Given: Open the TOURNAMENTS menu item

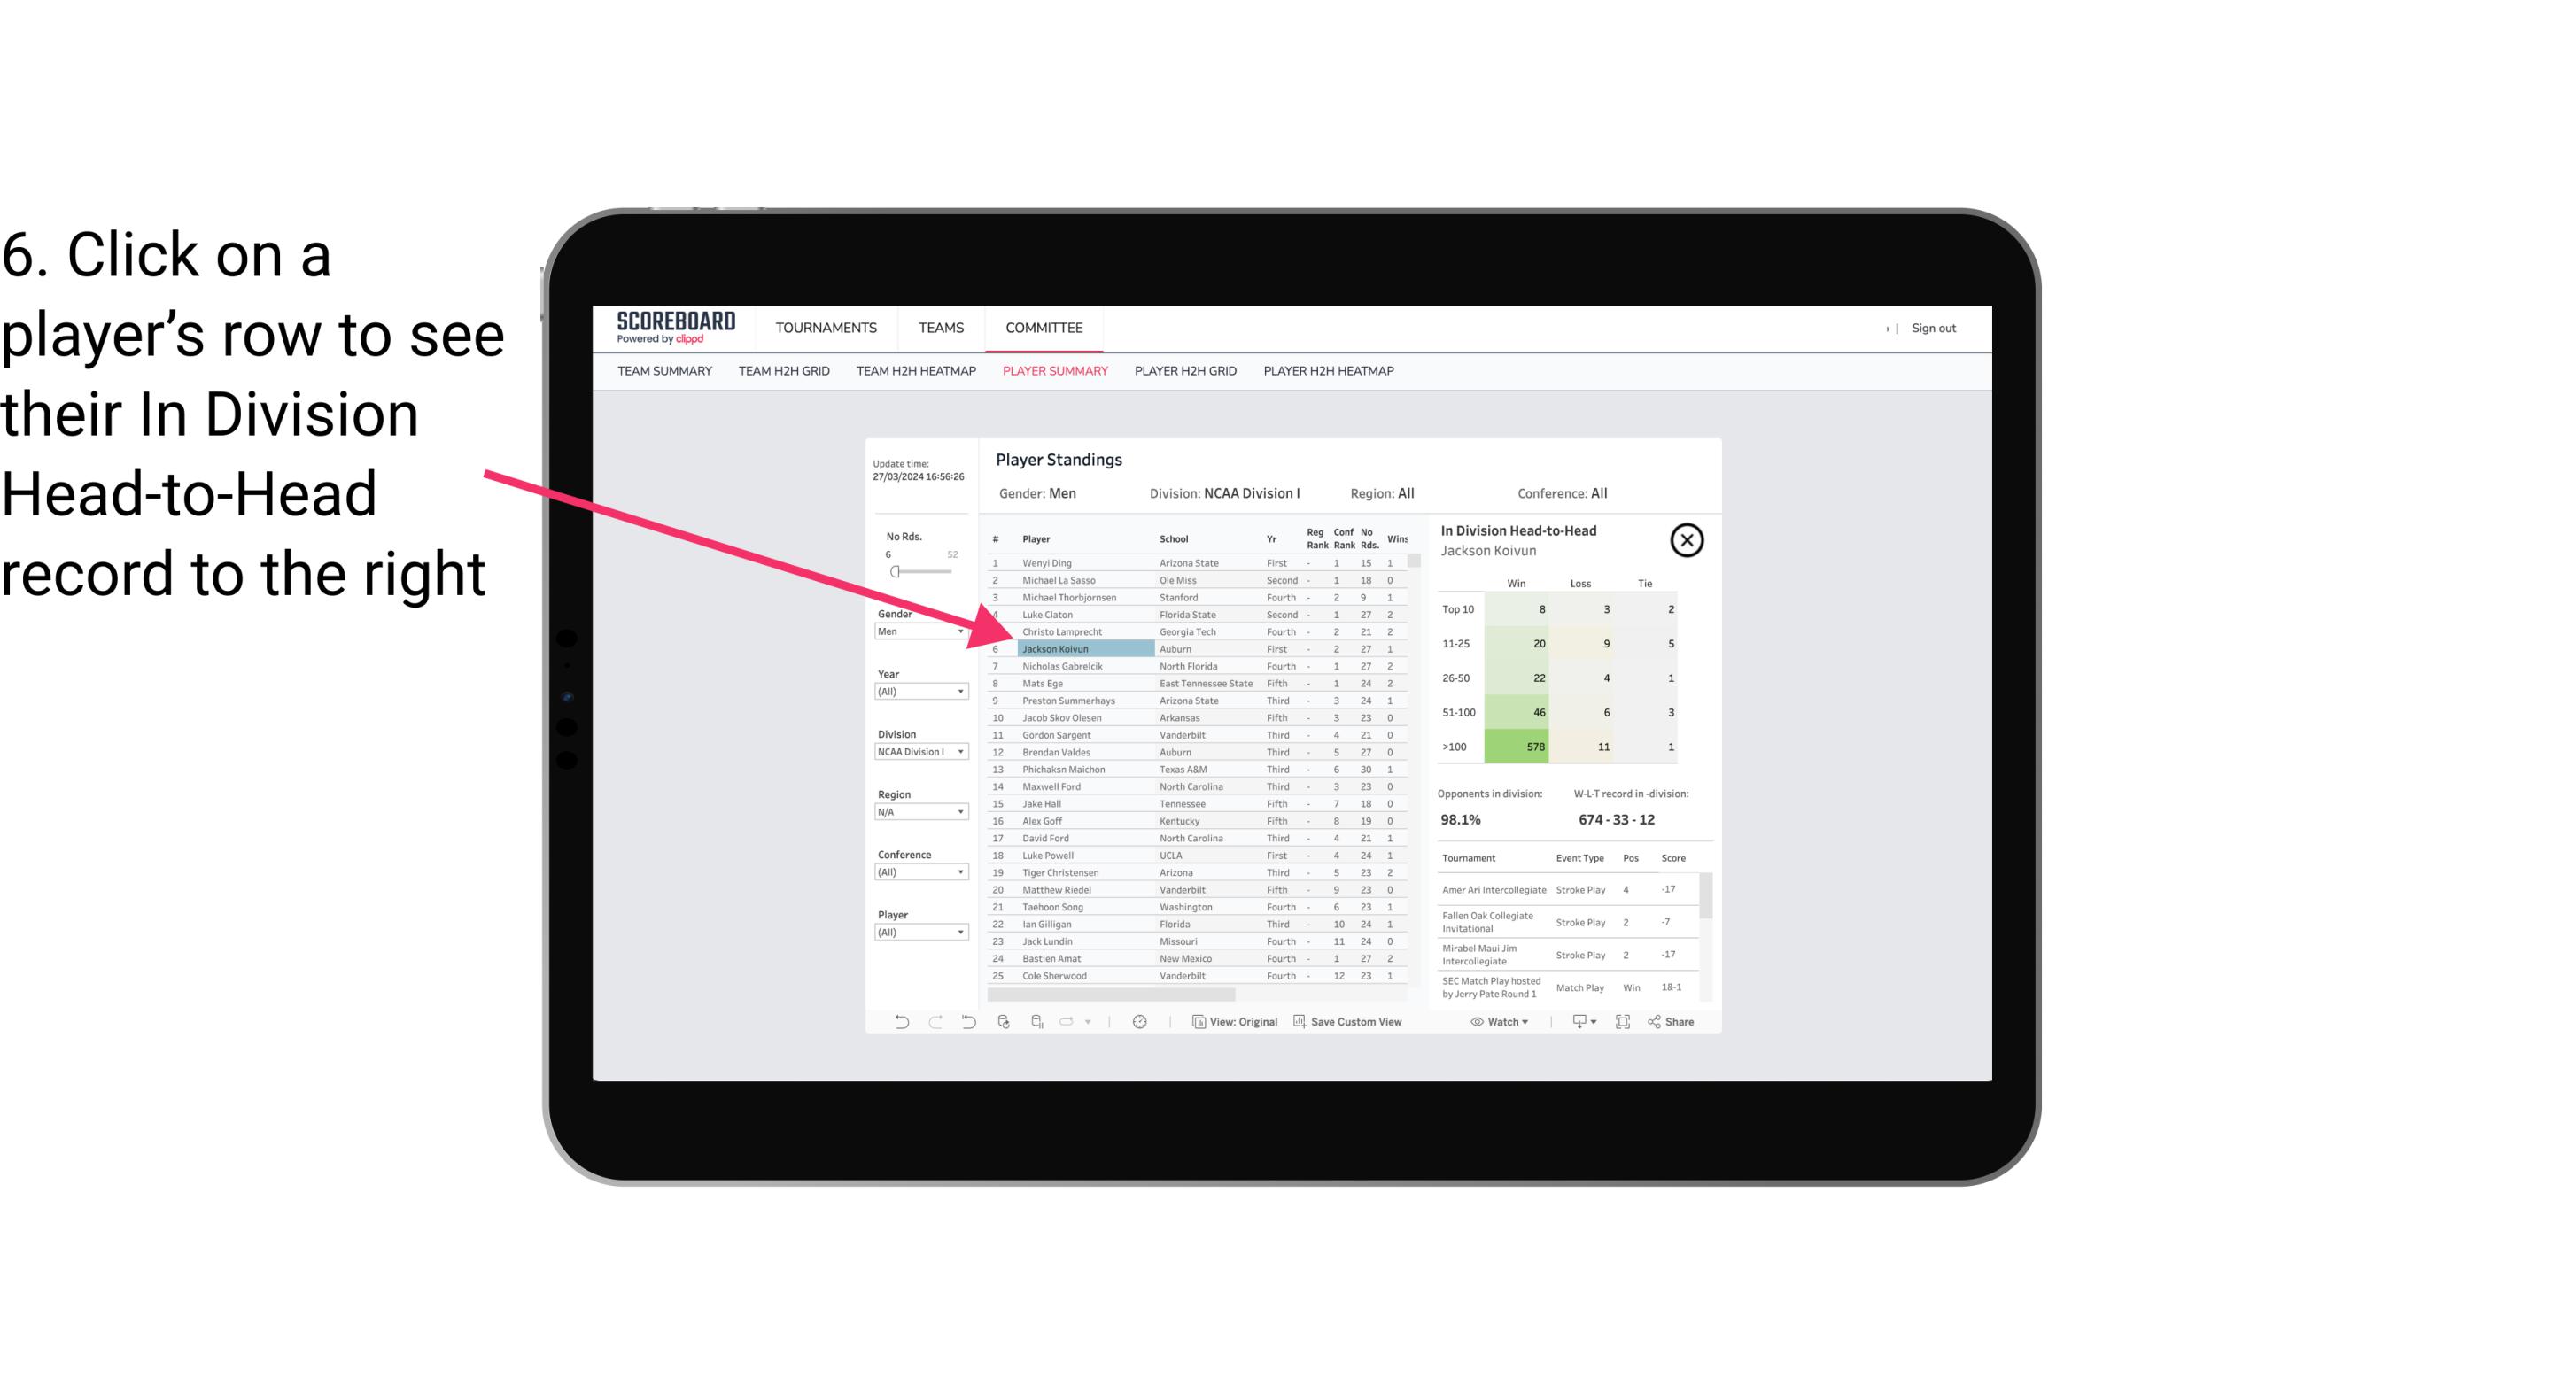Looking at the screenshot, I should (x=825, y=328).
